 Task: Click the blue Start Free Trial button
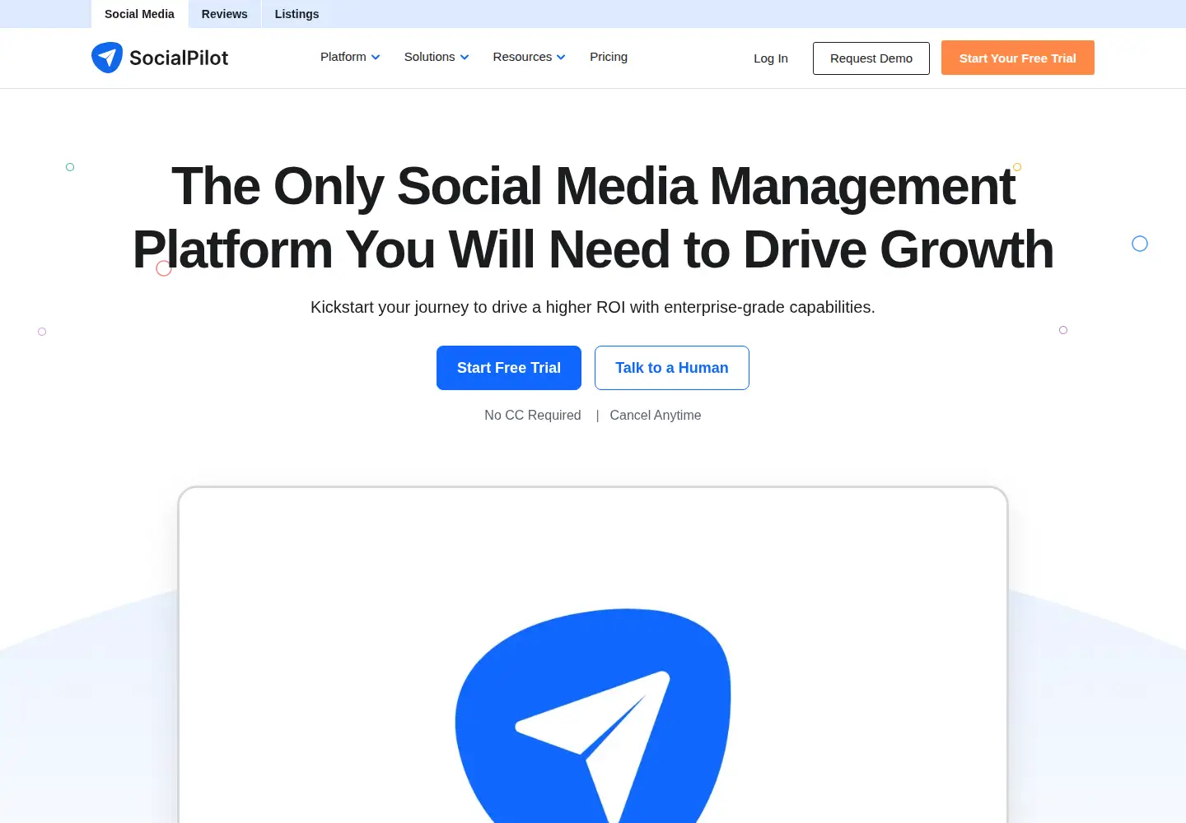tap(509, 368)
